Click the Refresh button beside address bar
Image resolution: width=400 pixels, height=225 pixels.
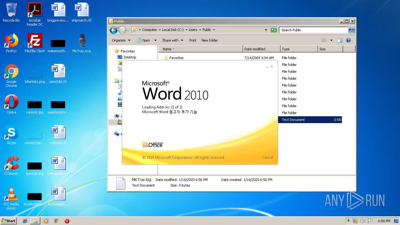(274, 30)
